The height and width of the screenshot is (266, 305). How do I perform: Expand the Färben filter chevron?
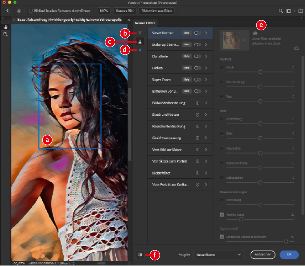[206, 68]
